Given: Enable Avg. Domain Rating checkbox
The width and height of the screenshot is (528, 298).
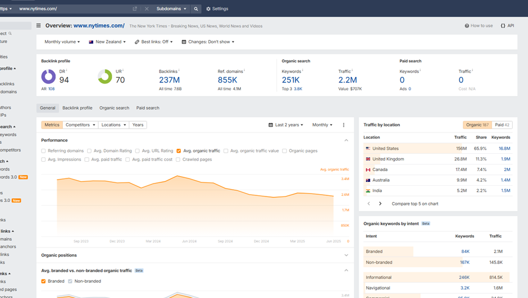Looking at the screenshot, I should point(89,151).
